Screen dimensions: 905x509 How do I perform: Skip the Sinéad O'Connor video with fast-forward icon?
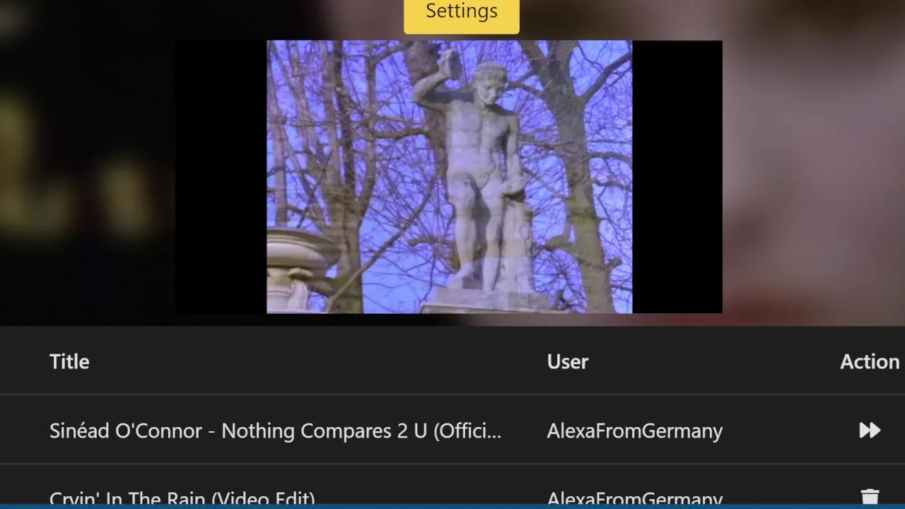tap(870, 431)
